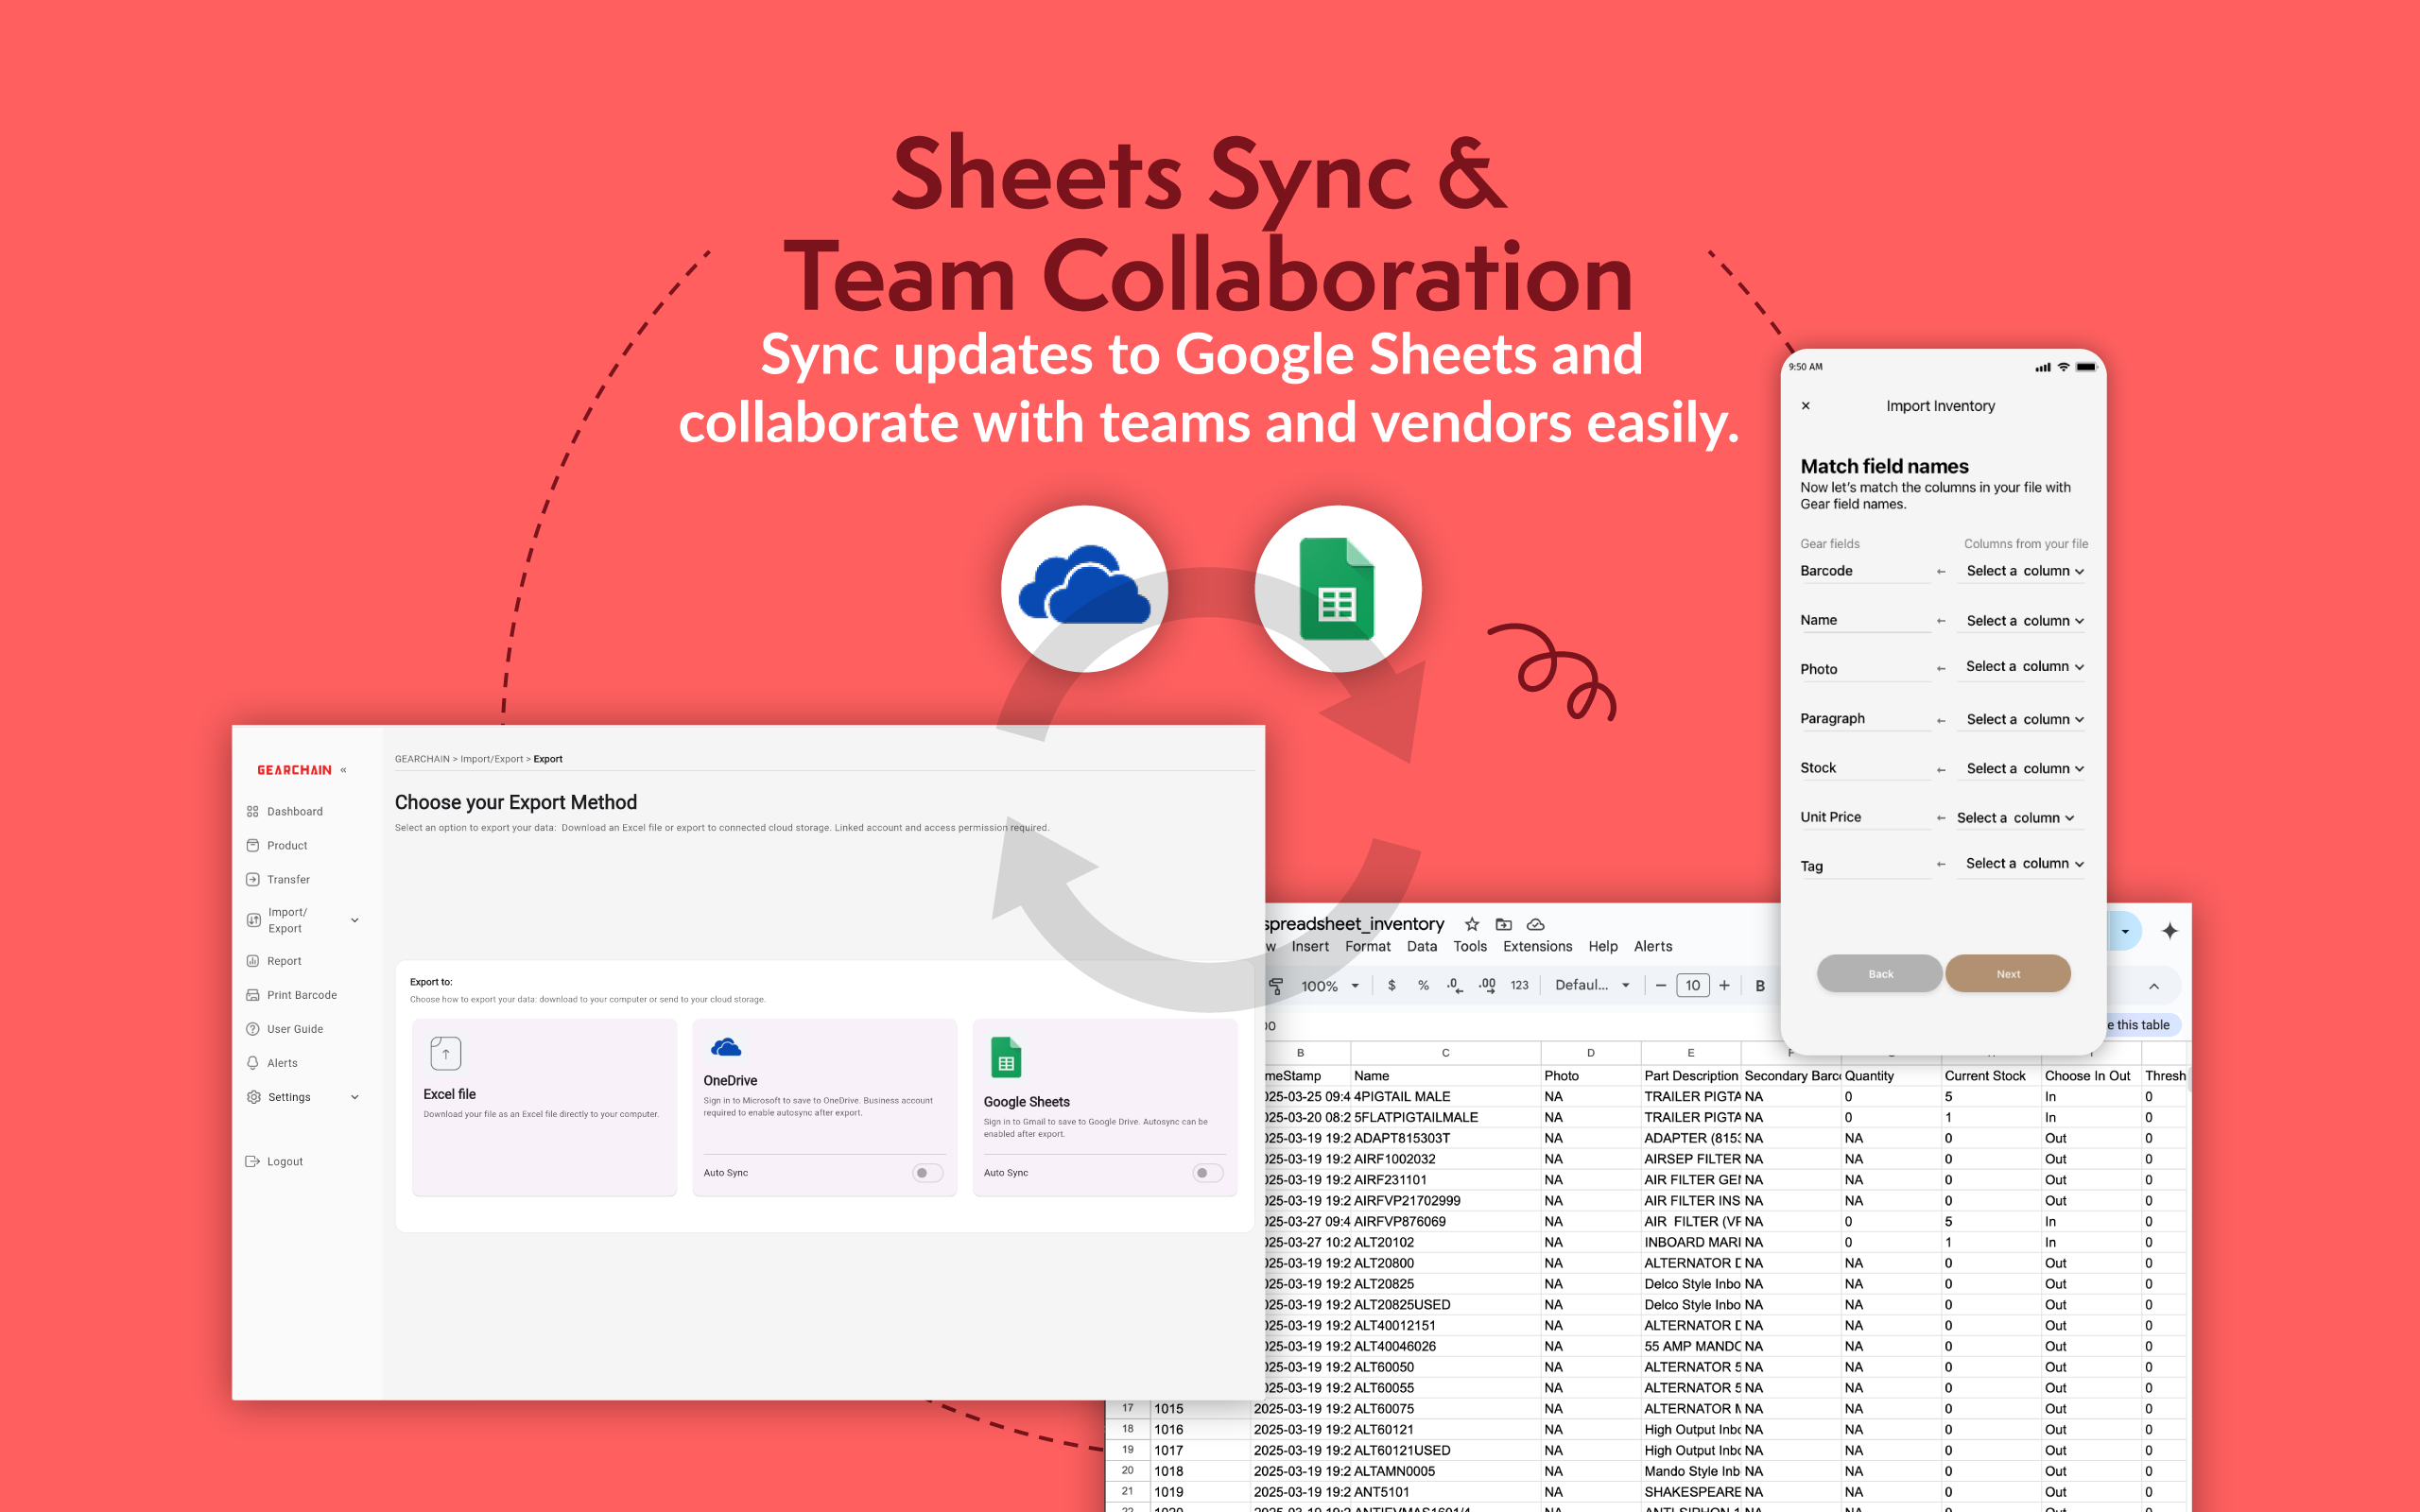The height and width of the screenshot is (1512, 2420).
Task: Open the User Guide sidebar entry
Action: pos(285,1029)
